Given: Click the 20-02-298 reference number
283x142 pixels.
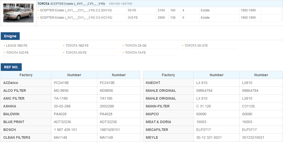Looking at the screenshot, I should click(x=62, y=106).
